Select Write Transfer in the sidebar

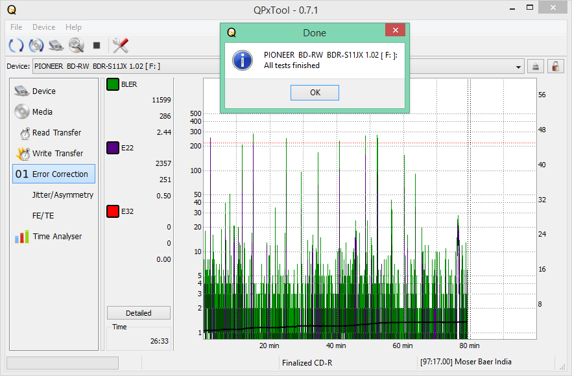point(54,153)
